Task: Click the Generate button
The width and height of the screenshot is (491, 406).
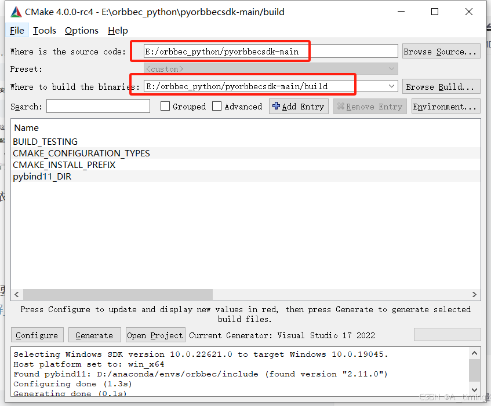Action: pos(94,335)
